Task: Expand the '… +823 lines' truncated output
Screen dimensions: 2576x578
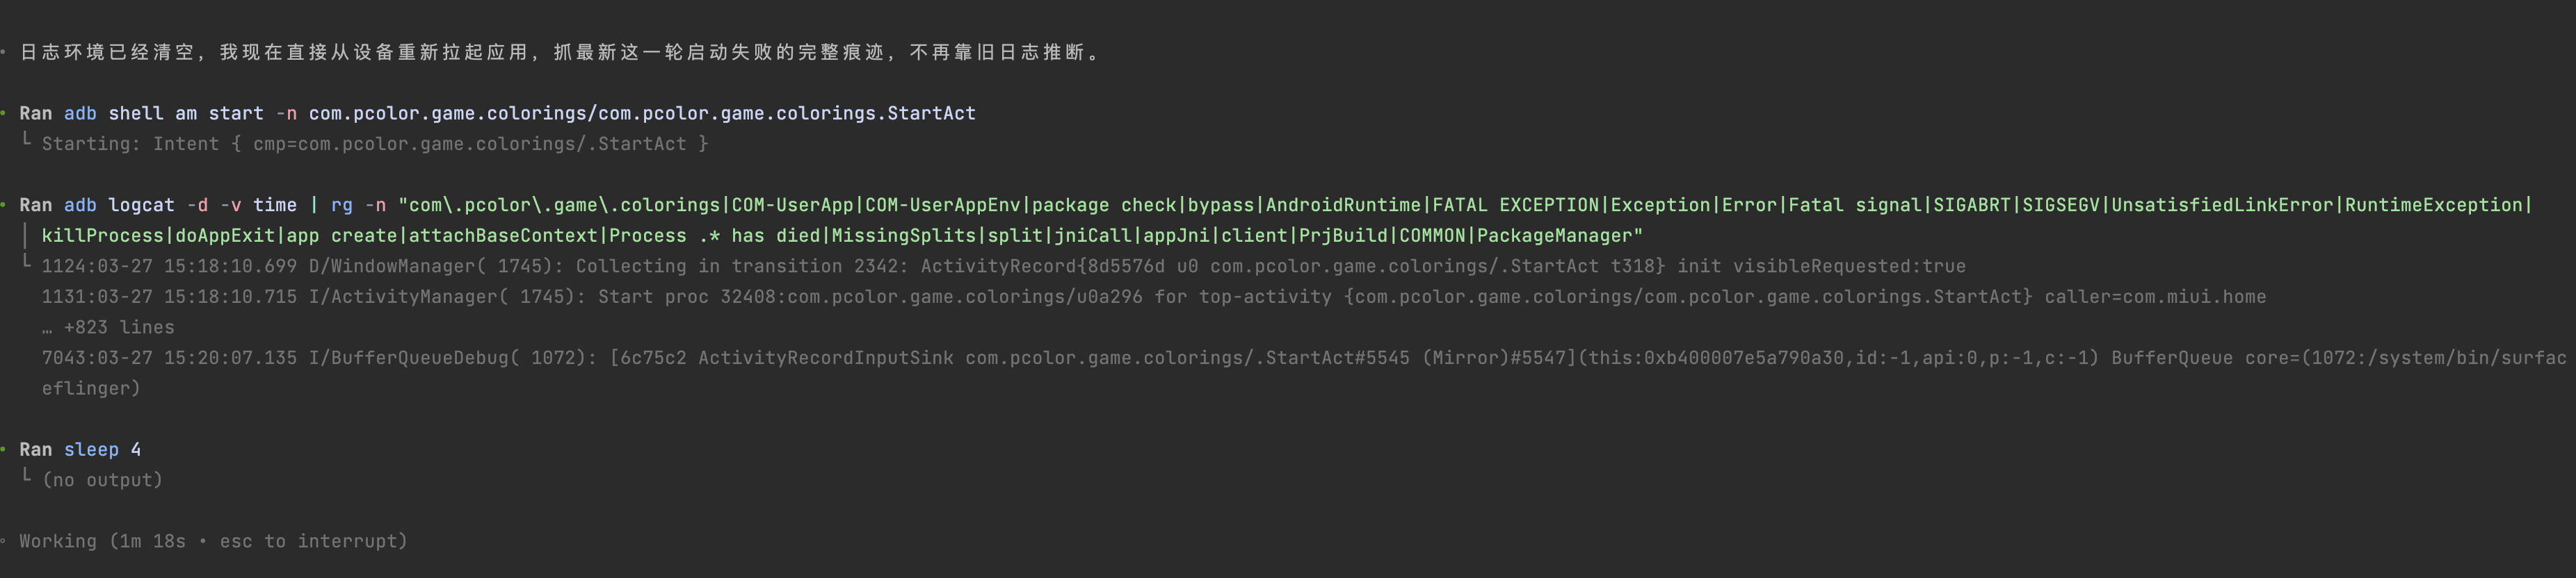Action: [108, 327]
